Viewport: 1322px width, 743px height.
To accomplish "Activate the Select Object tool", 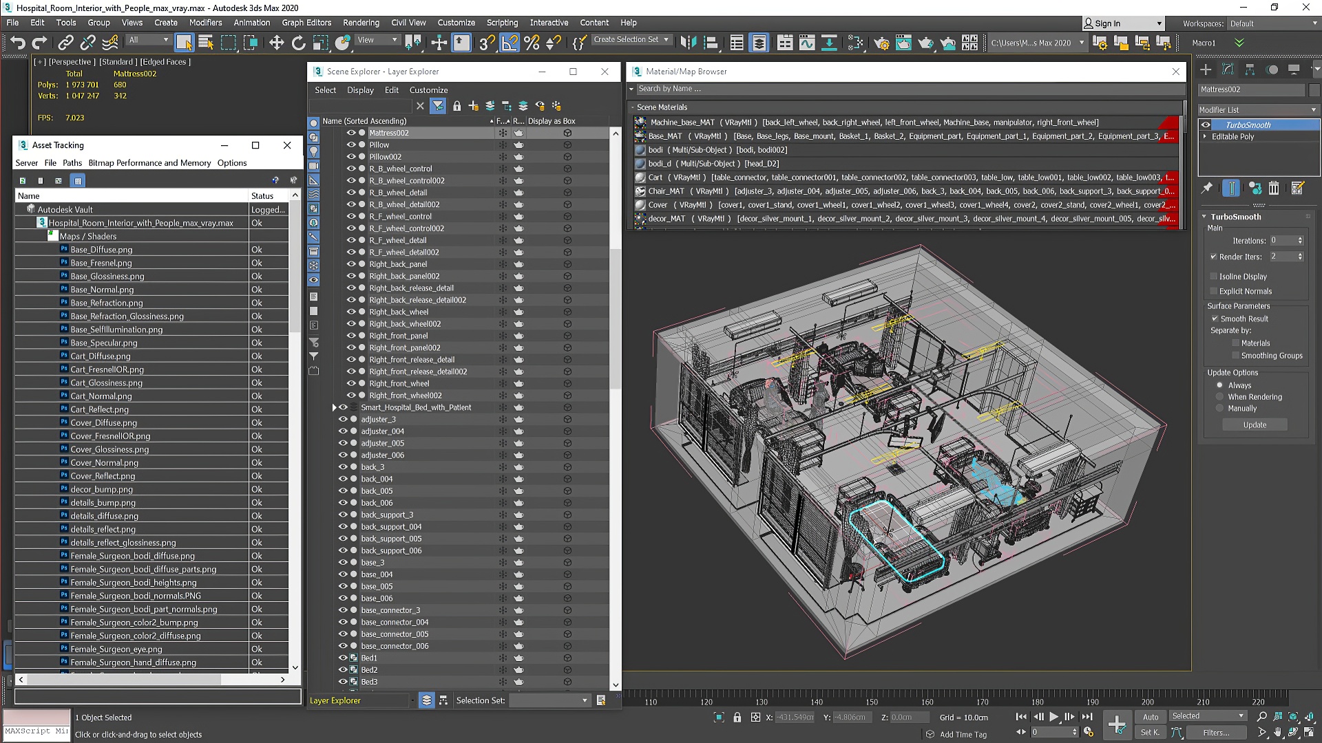I will tap(184, 43).
